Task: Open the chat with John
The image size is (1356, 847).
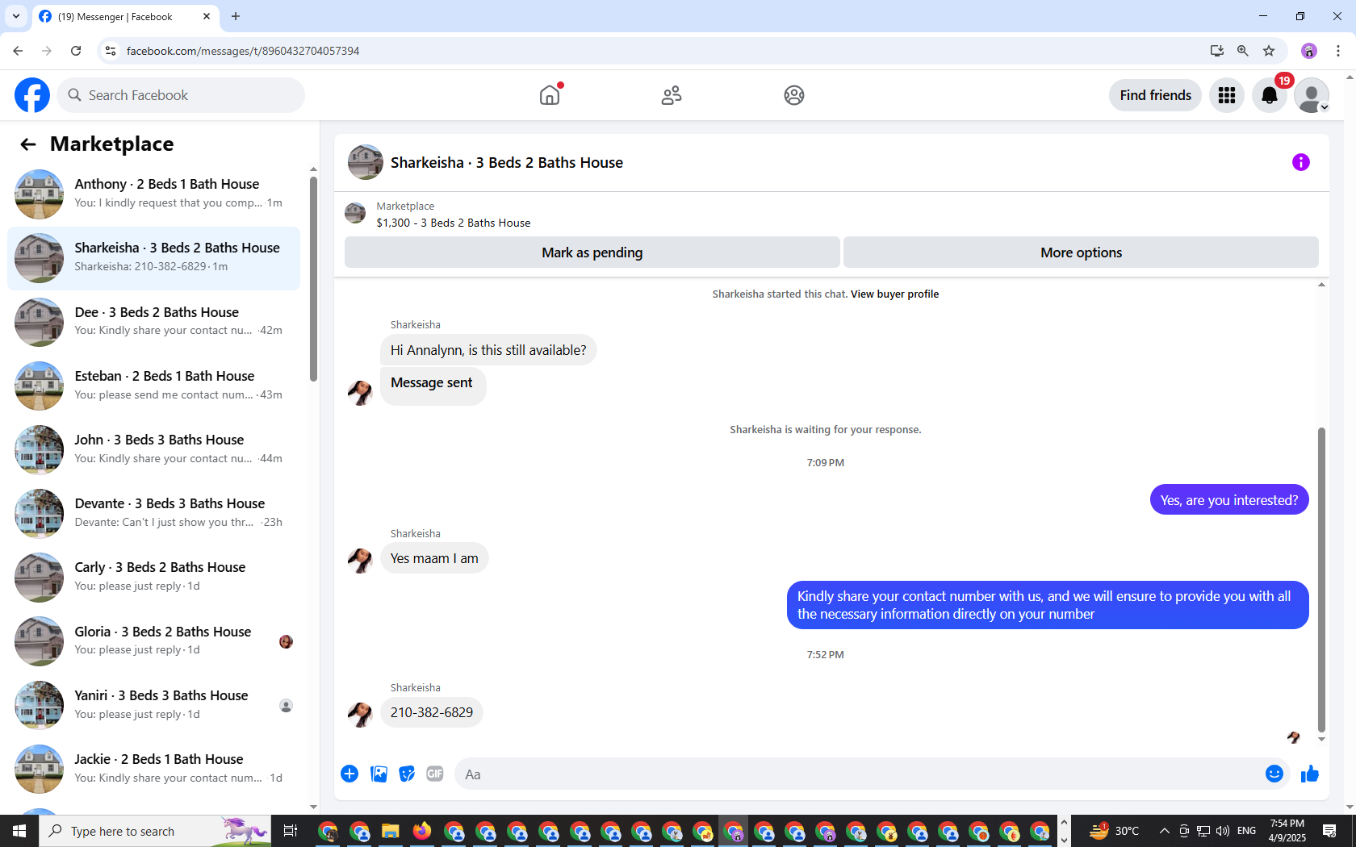Action: click(x=153, y=449)
